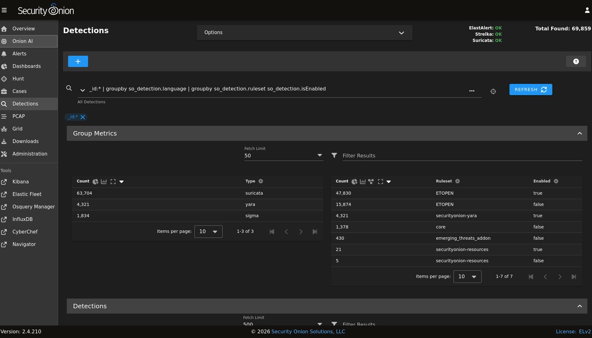Change Items per page for Ruleset table
This screenshot has height=338, width=592.
pyautogui.click(x=467, y=277)
